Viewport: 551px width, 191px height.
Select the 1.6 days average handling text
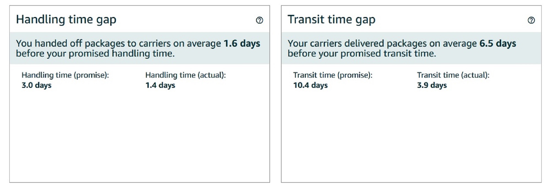[242, 43]
